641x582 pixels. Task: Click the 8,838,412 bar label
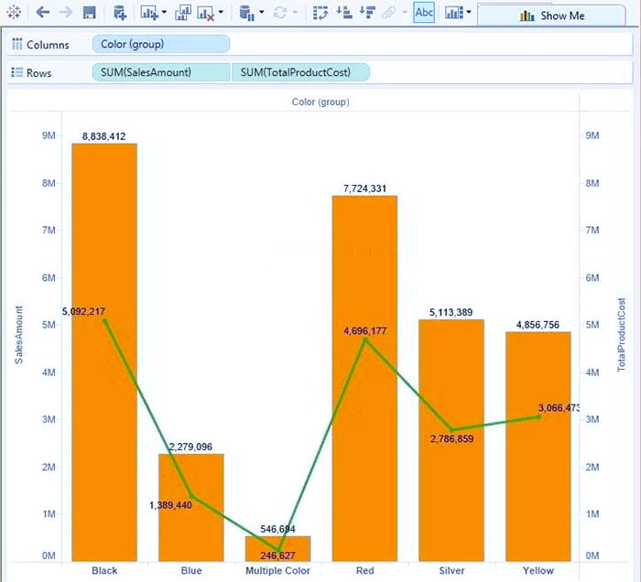point(103,136)
